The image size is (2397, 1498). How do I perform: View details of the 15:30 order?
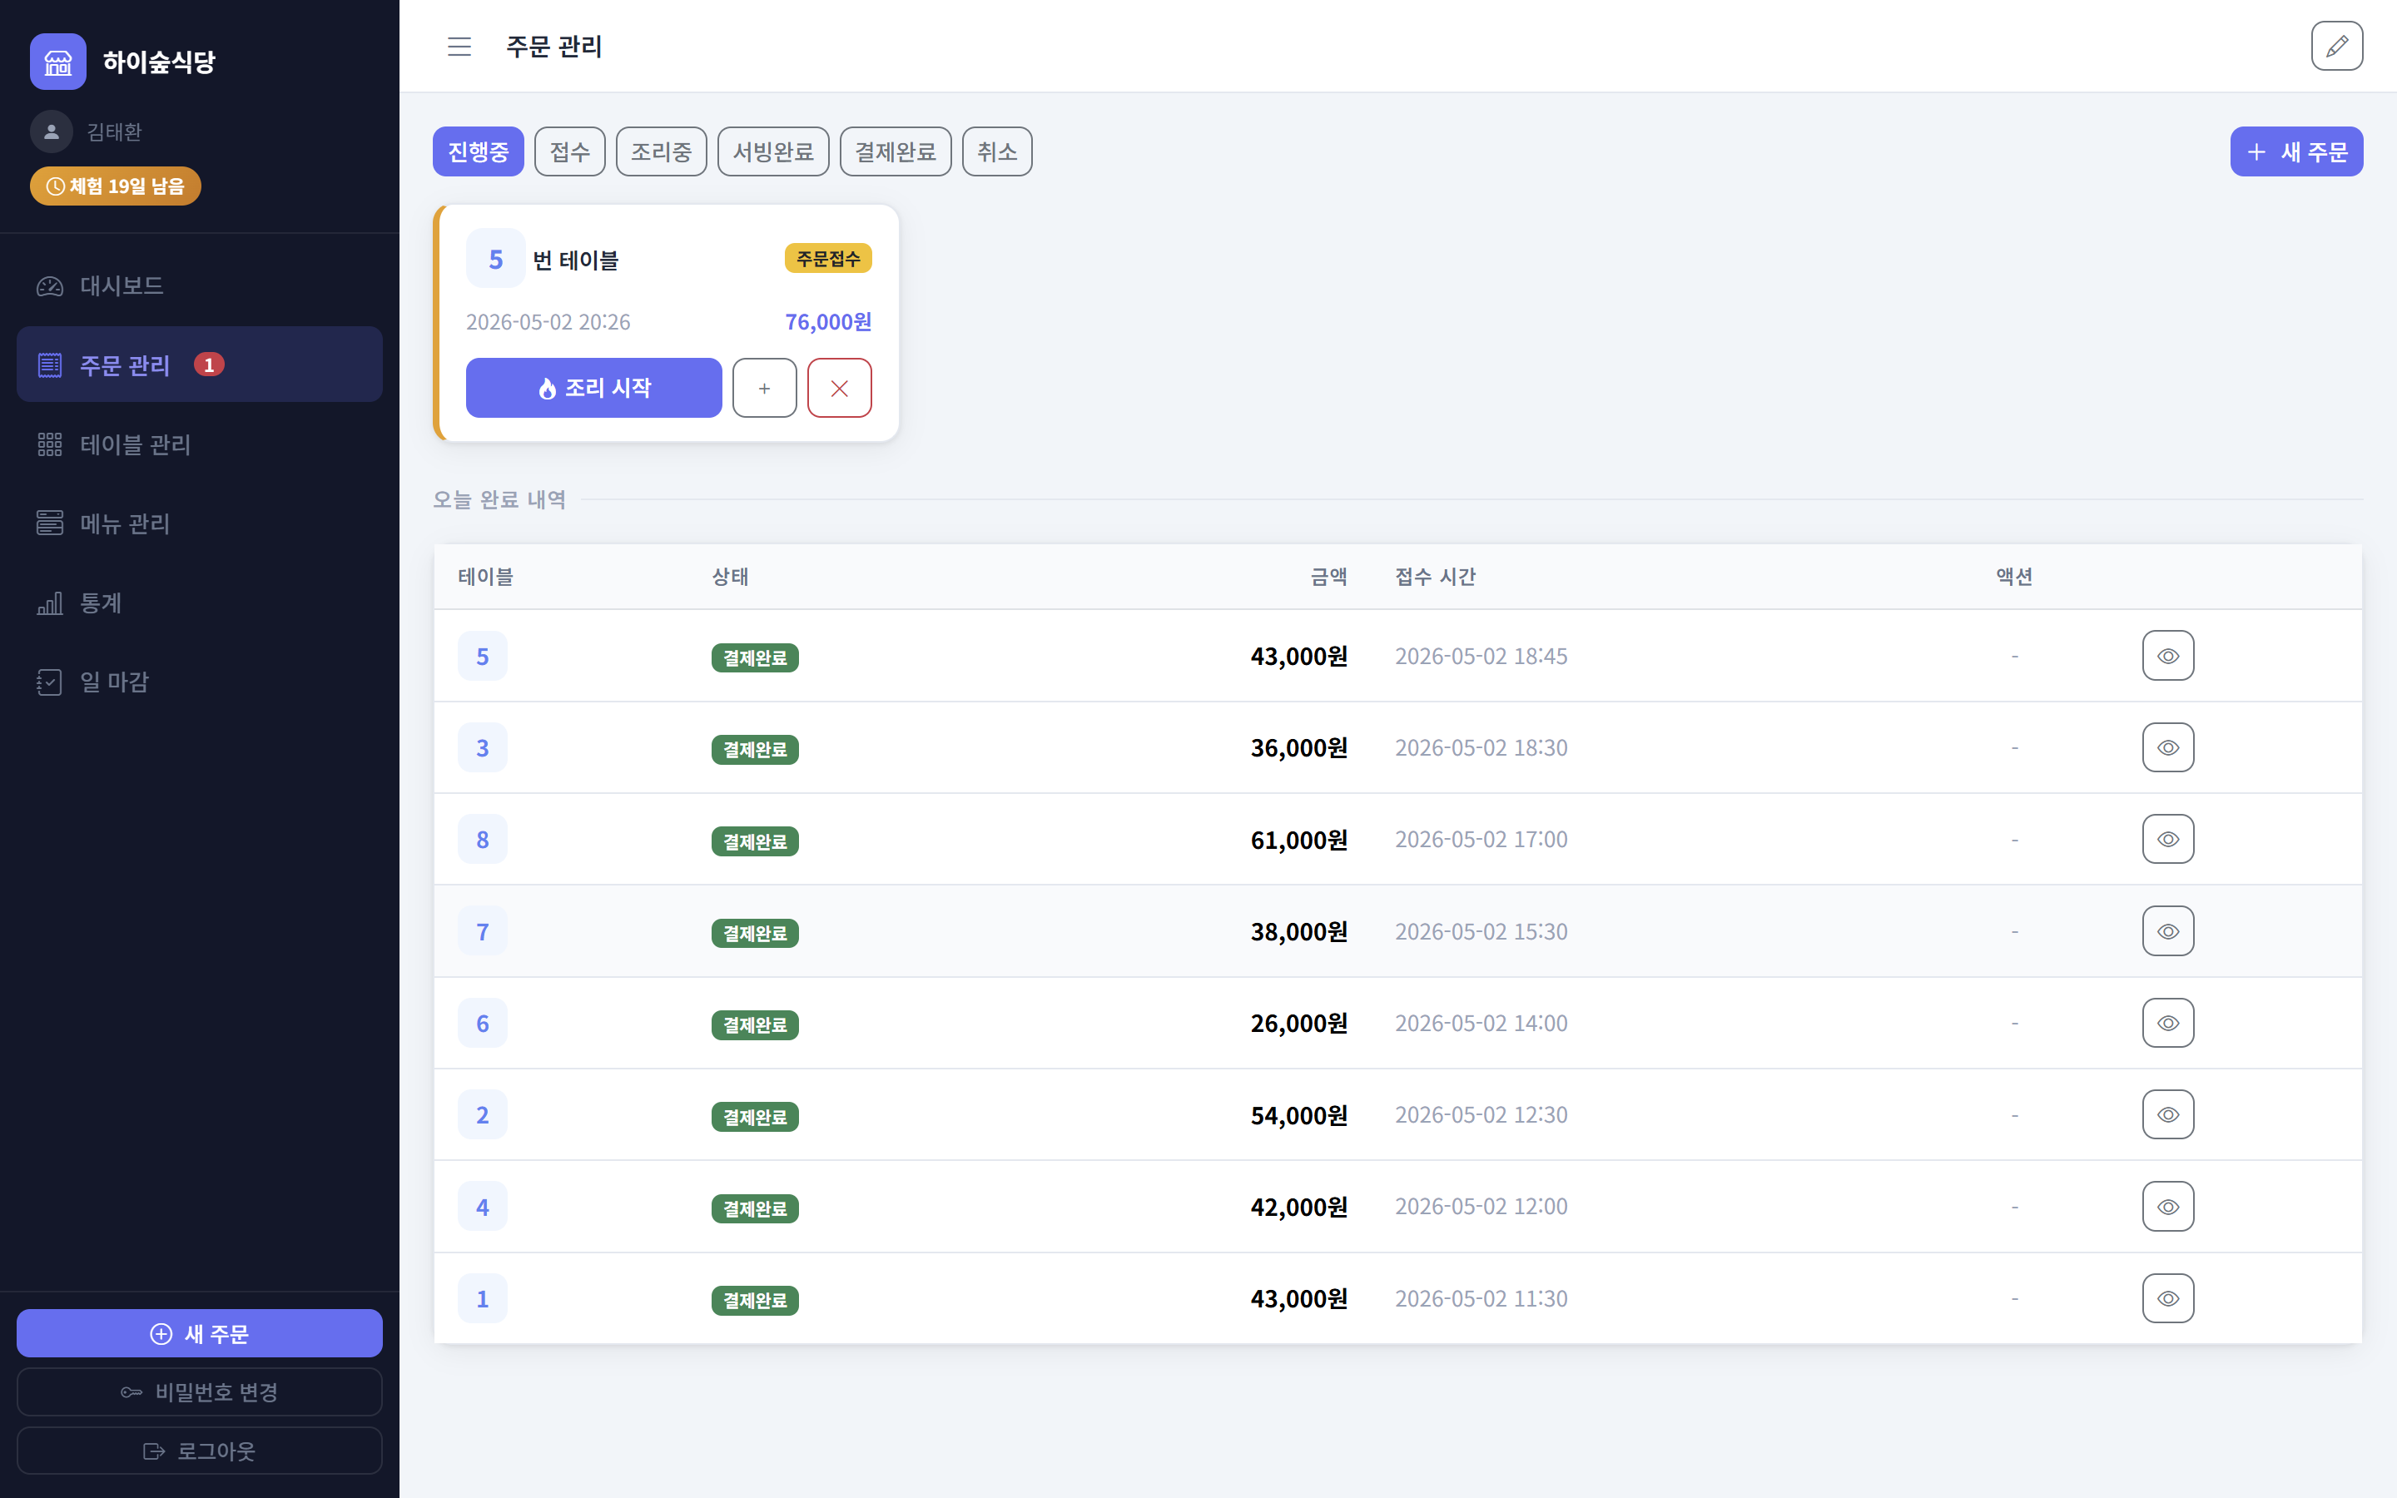pos(2168,931)
